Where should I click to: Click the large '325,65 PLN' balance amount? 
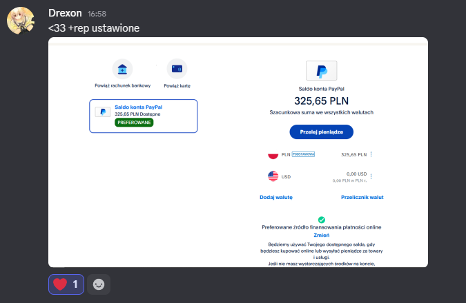(322, 101)
